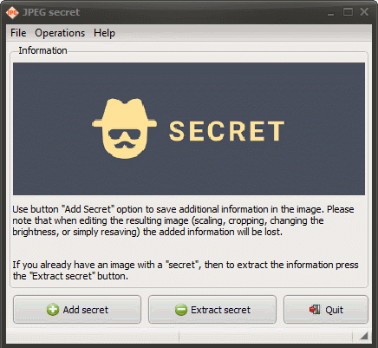The image size is (378, 348).
Task: Click the window resize grip in status bar
Action: [363, 336]
